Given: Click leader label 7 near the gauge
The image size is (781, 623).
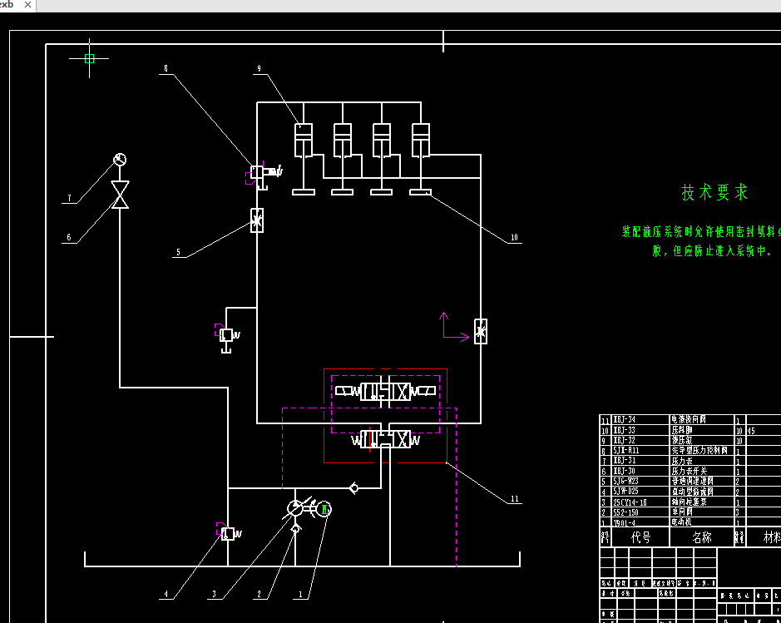Looking at the screenshot, I should point(69,198).
